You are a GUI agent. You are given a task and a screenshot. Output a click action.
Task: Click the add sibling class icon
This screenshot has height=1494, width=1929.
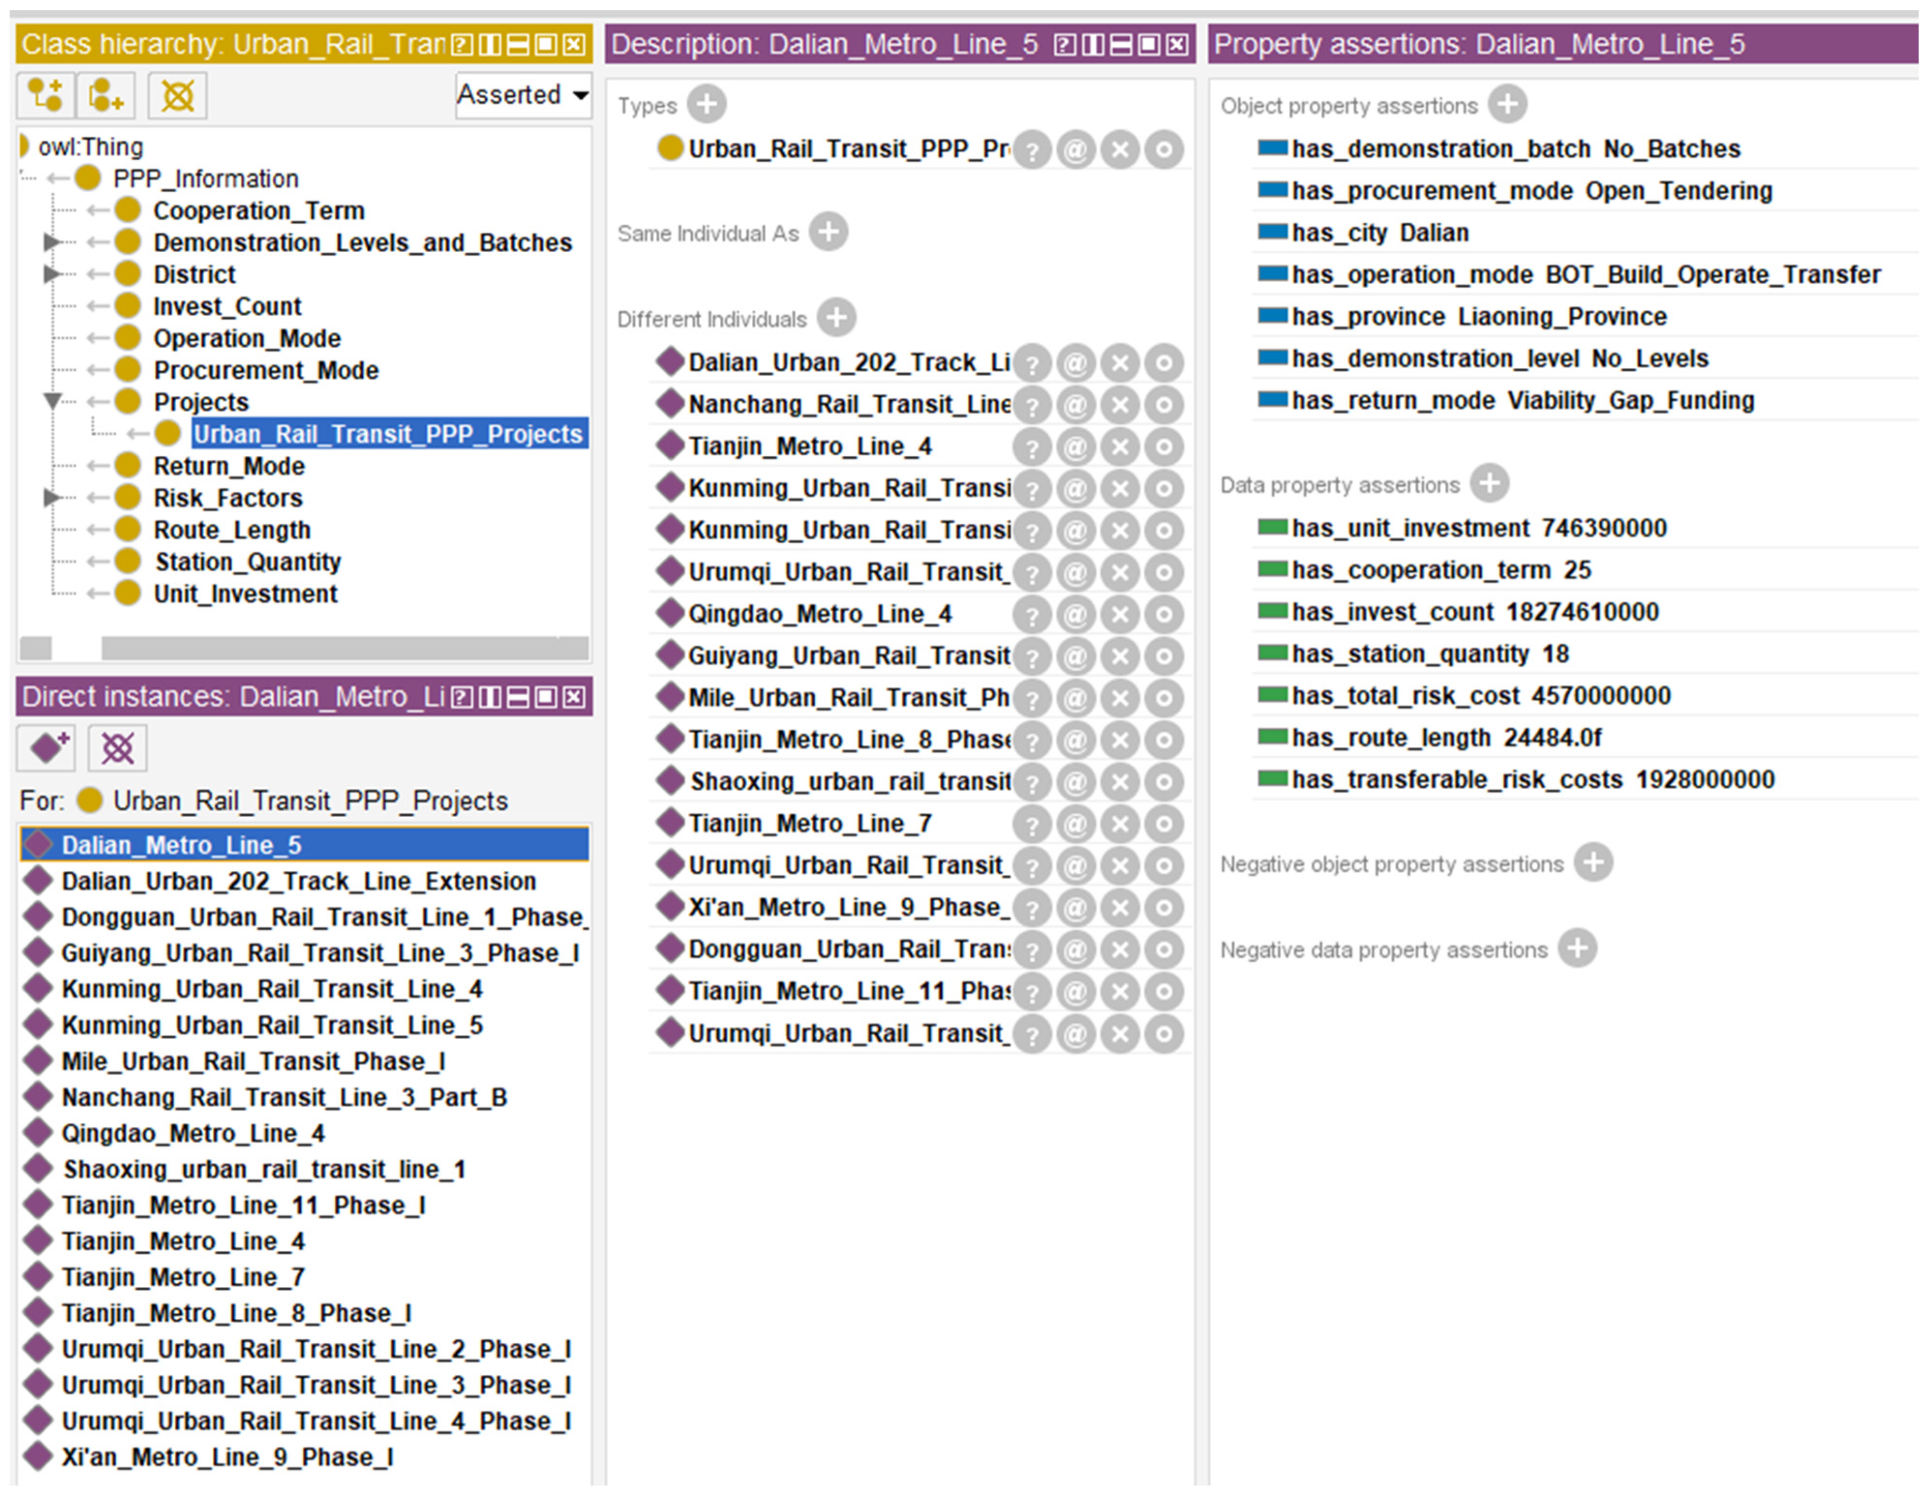[105, 95]
